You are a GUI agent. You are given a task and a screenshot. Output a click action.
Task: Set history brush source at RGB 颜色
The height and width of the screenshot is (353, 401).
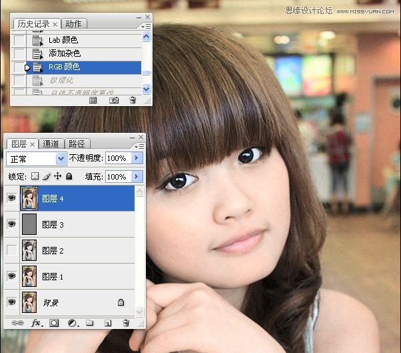(x=19, y=67)
